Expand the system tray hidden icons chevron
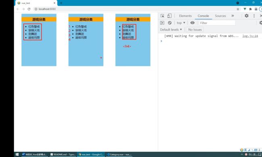Screen dimensions: 262x157 242,155
